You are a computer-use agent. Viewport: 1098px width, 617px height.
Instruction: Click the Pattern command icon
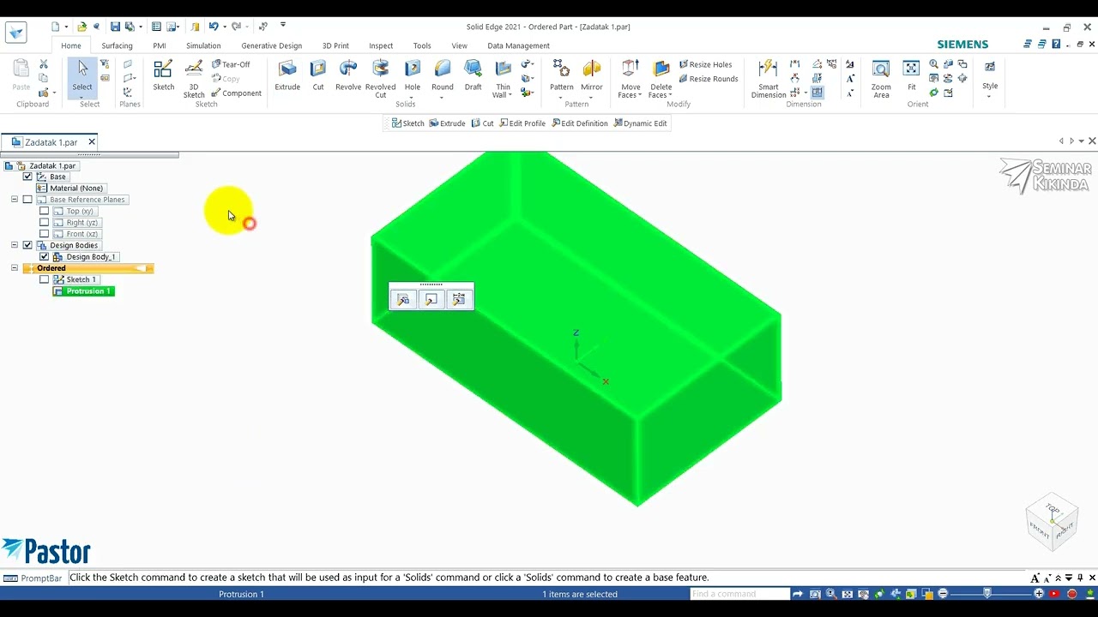click(562, 70)
